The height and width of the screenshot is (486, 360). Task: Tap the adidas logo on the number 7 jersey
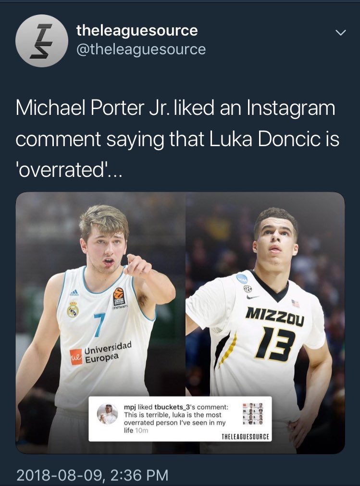(74, 293)
